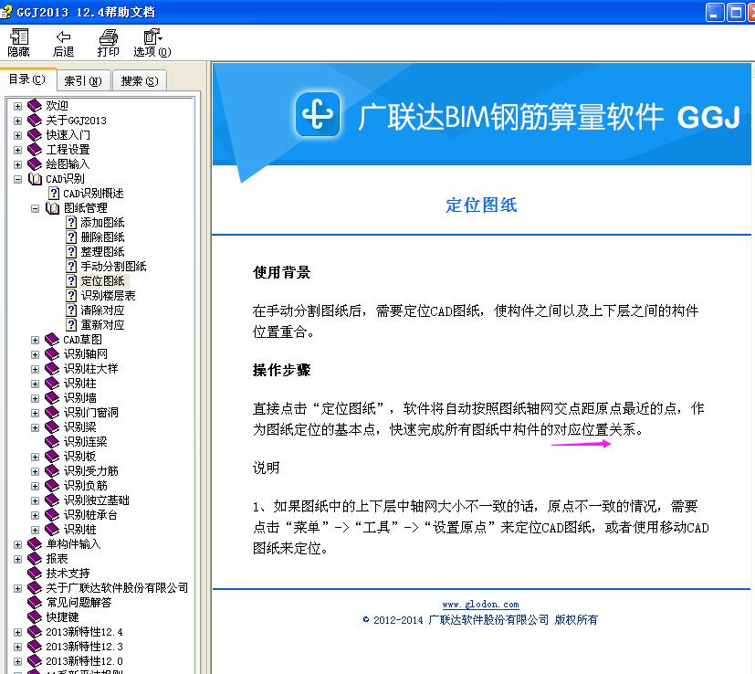Click the 操作步骤 section heading
This screenshot has width=755, height=674.
coord(282,370)
